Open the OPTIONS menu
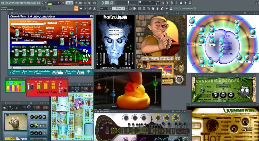Screen dimensions: 259x141 click(27, 3)
